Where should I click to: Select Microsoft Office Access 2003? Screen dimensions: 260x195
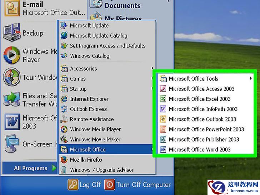tap(205, 89)
